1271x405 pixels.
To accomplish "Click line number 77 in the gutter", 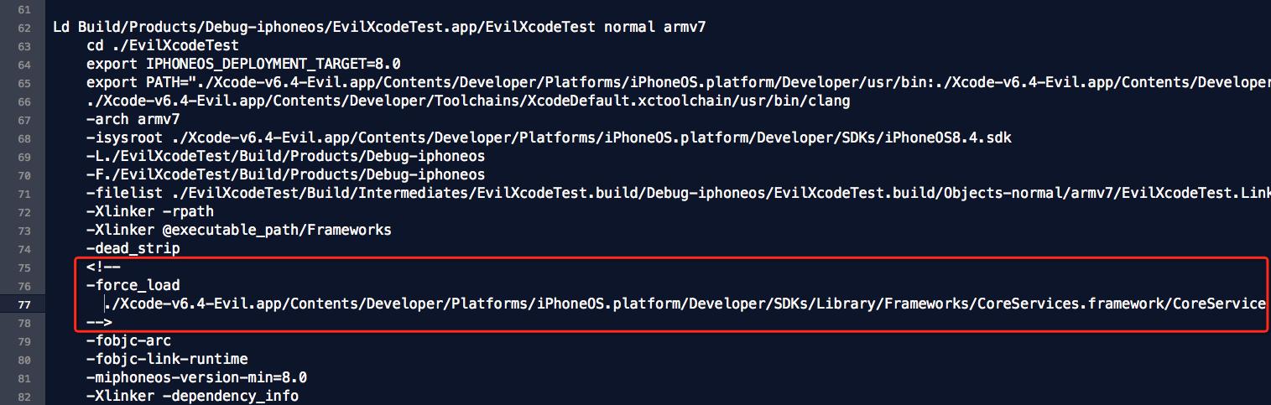I will [24, 304].
